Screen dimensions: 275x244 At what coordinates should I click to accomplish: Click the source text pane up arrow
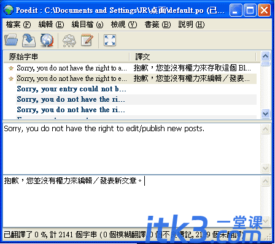click(x=266, y=129)
